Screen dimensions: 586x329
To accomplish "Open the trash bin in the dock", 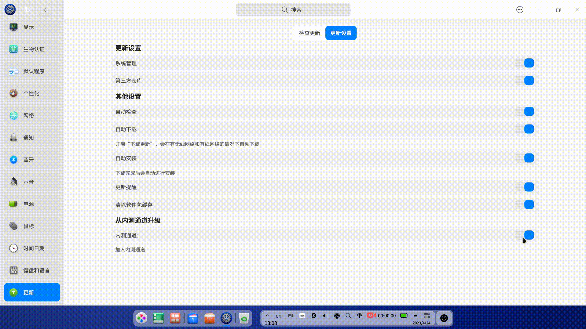I will click(244, 318).
